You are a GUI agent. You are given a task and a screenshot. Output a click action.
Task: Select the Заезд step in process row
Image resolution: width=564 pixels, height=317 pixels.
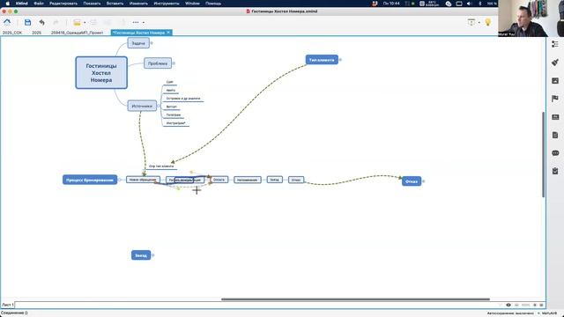274,180
